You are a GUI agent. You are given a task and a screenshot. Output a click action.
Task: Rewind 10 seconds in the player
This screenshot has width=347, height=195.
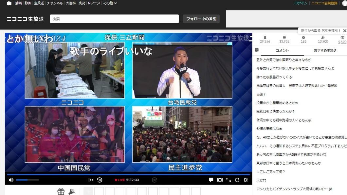(x=100, y=180)
